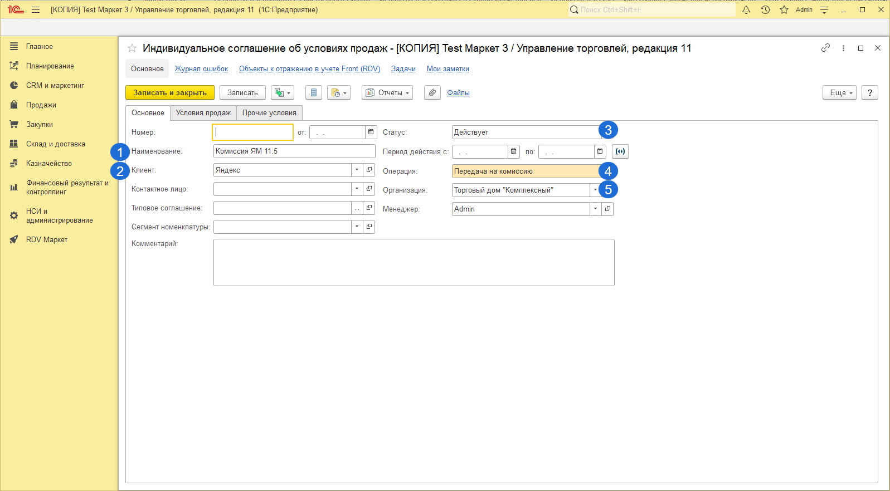Expand the Менеджер dropdown list
The image size is (890, 491).
click(595, 209)
